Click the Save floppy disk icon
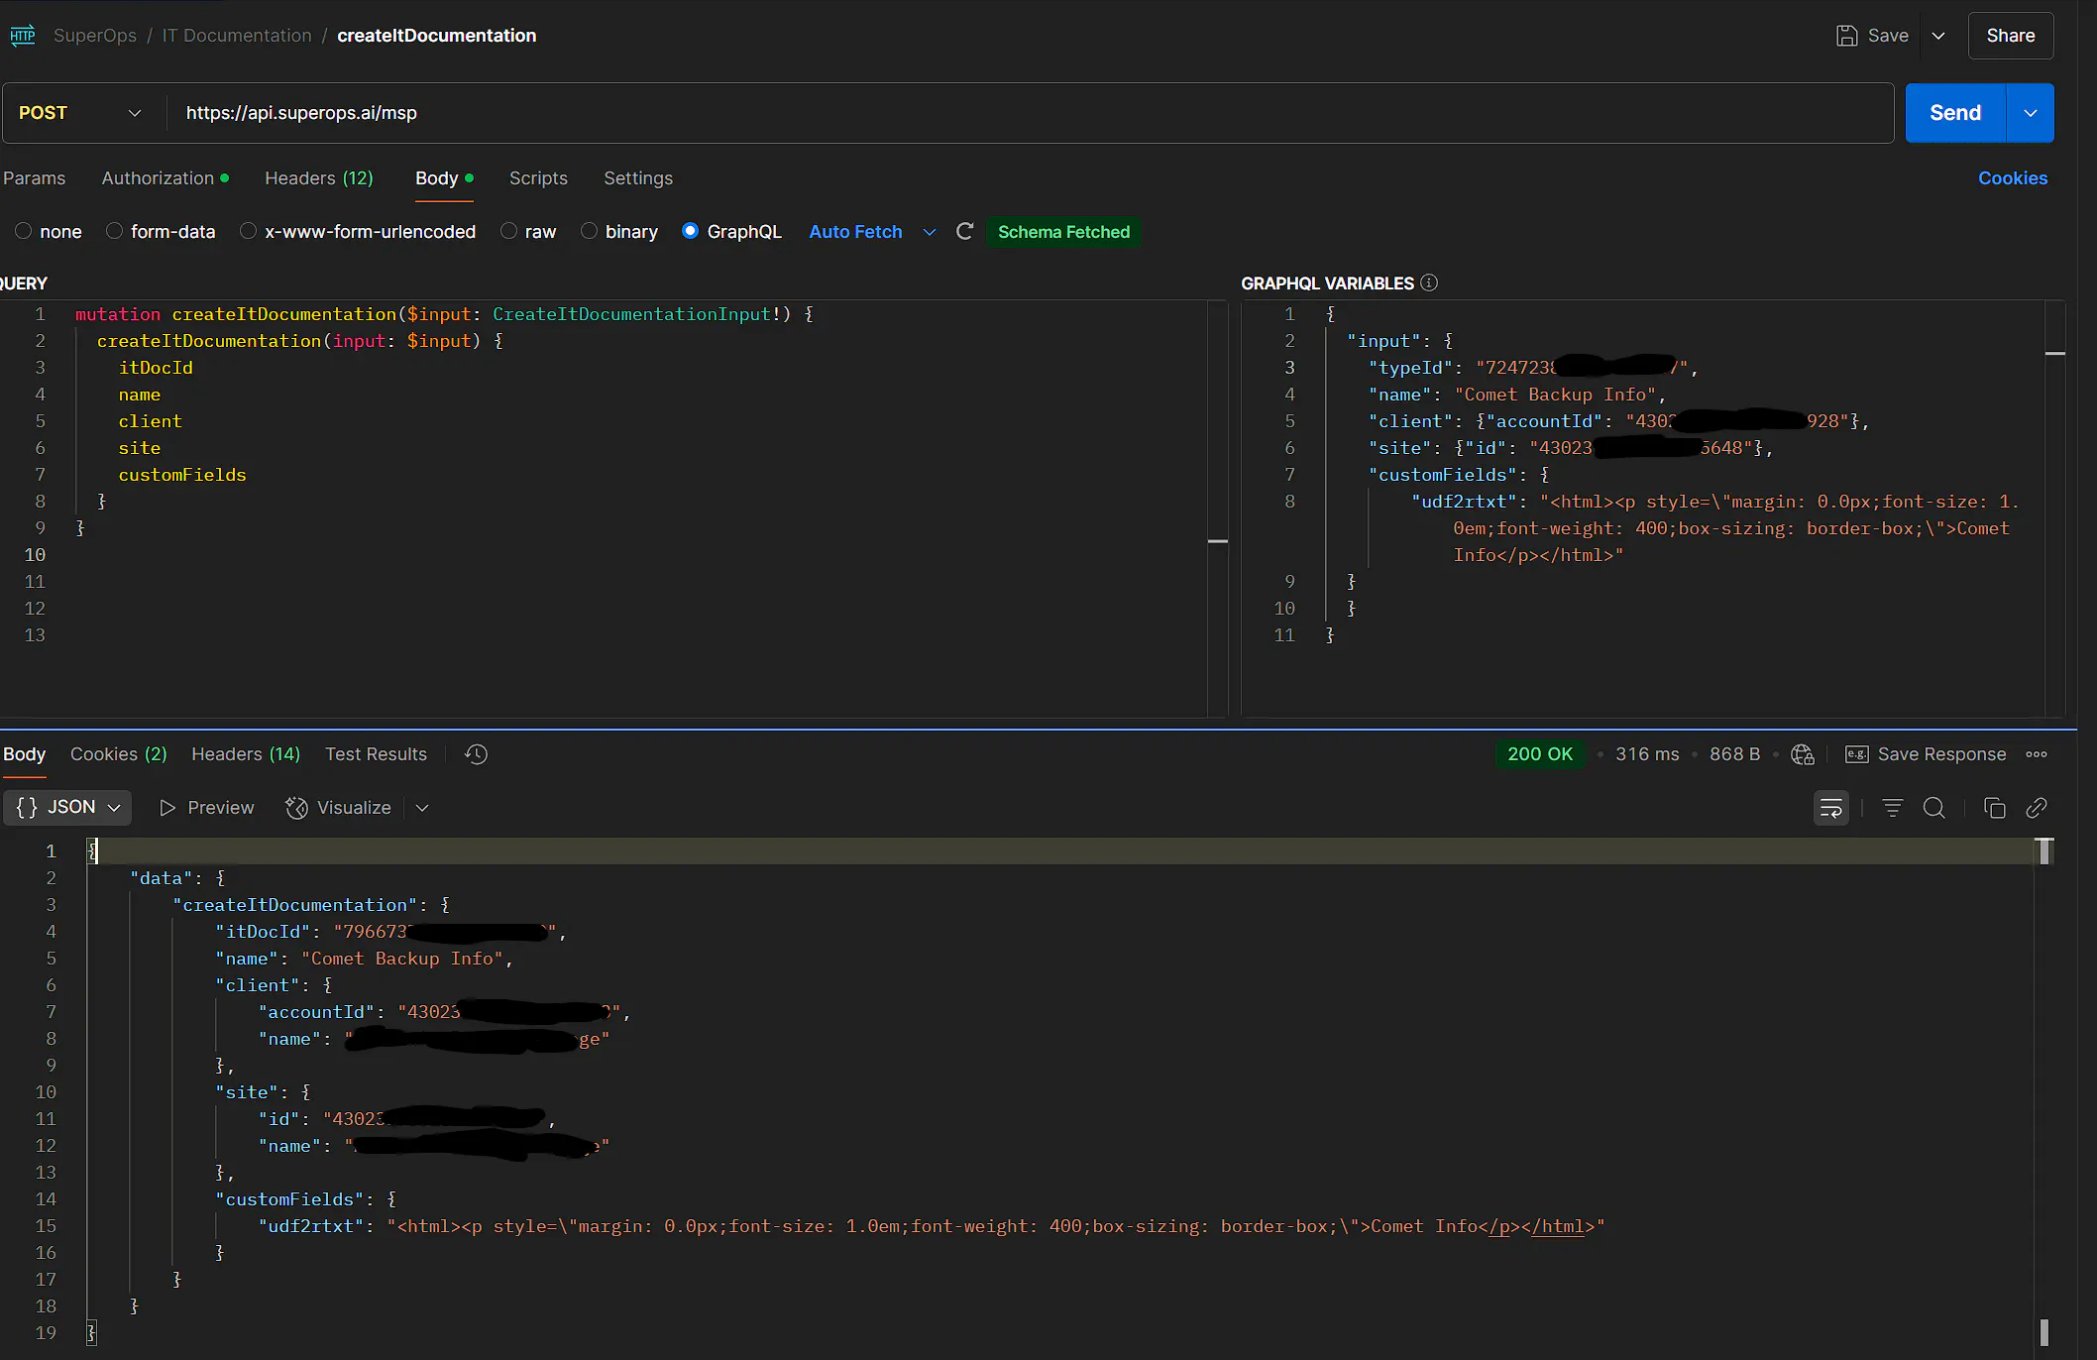This screenshot has height=1360, width=2097. coord(1846,36)
